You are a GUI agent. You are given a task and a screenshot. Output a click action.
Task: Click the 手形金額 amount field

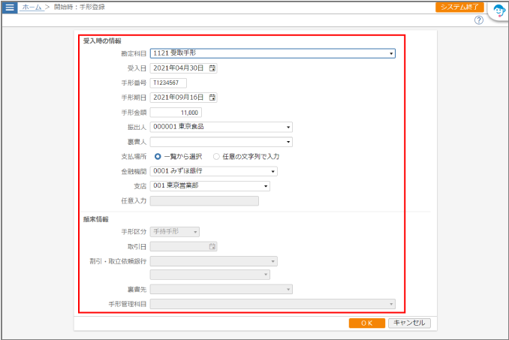pyautogui.click(x=176, y=113)
